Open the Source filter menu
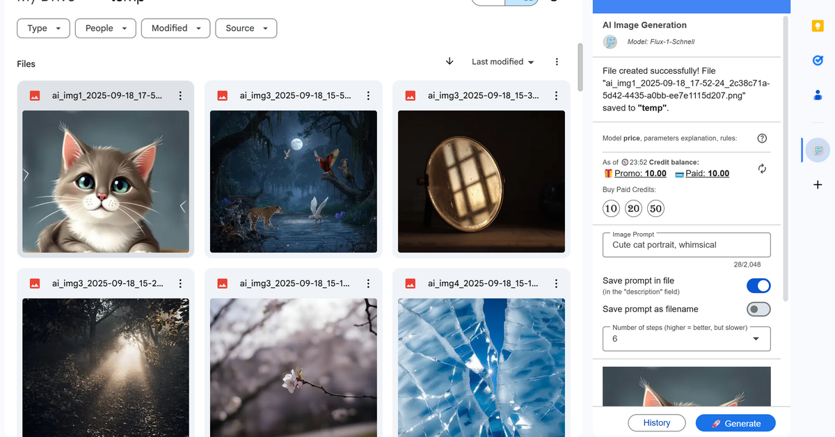Viewport: 835px width, 437px height. click(246, 29)
